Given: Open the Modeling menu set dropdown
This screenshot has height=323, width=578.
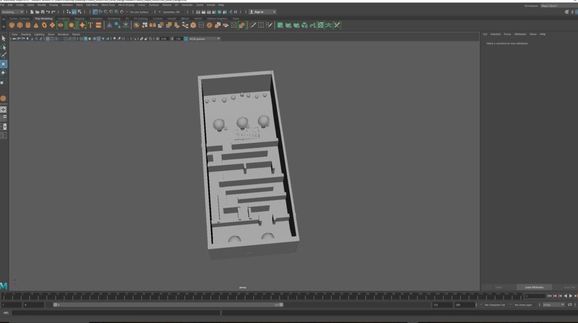Looking at the screenshot, I should [12, 12].
